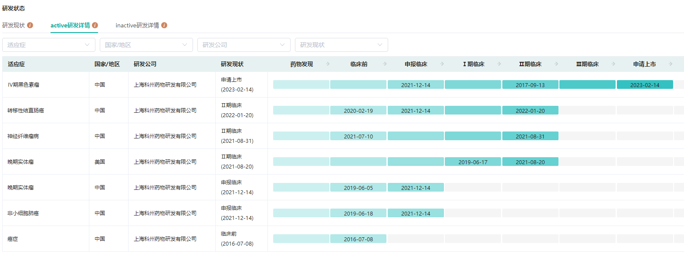This screenshot has height=253, width=684.
Task: Expand the 研发现状 filter dropdown
Action: [x=342, y=45]
